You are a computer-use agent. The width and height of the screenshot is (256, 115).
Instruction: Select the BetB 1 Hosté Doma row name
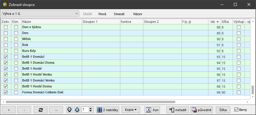[37, 86]
